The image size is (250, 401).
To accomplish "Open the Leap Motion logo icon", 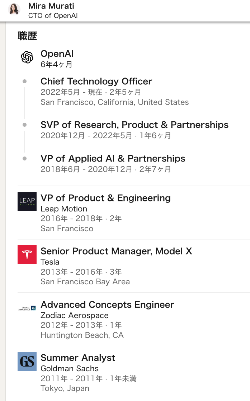I will coord(27,201).
